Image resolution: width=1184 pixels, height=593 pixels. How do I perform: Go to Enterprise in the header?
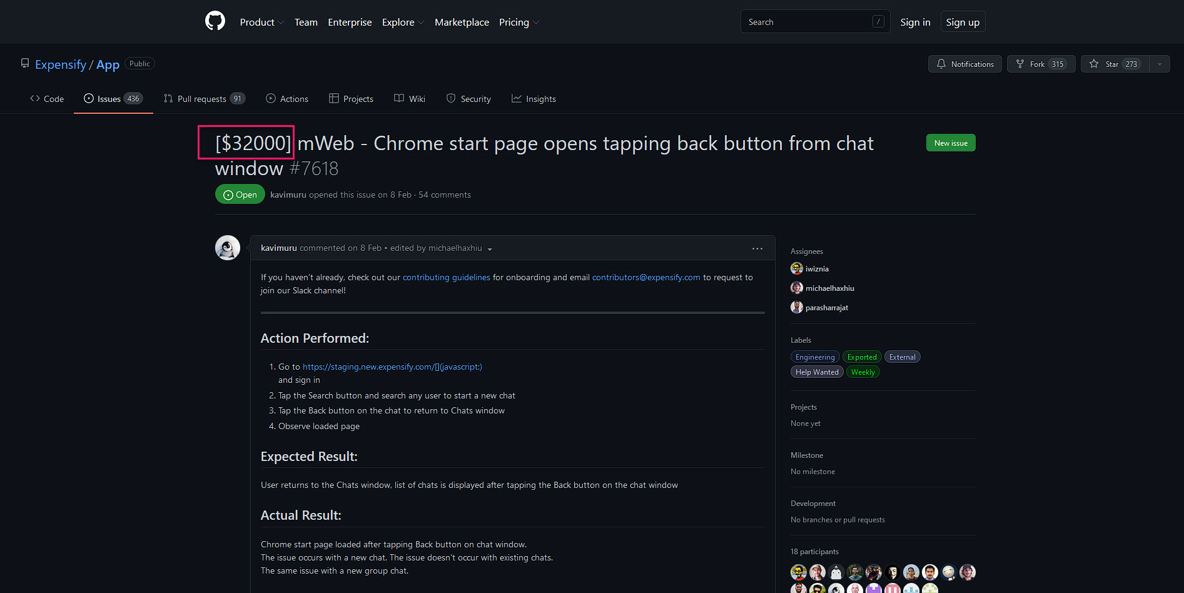pos(350,22)
